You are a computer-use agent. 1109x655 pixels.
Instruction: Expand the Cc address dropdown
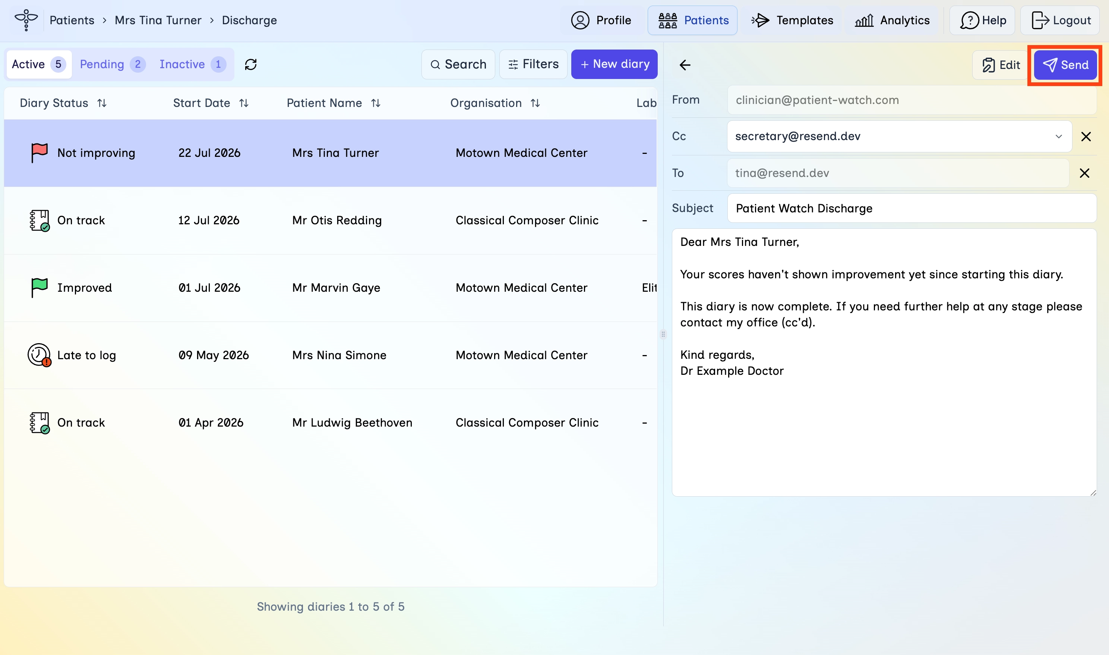(x=1059, y=136)
